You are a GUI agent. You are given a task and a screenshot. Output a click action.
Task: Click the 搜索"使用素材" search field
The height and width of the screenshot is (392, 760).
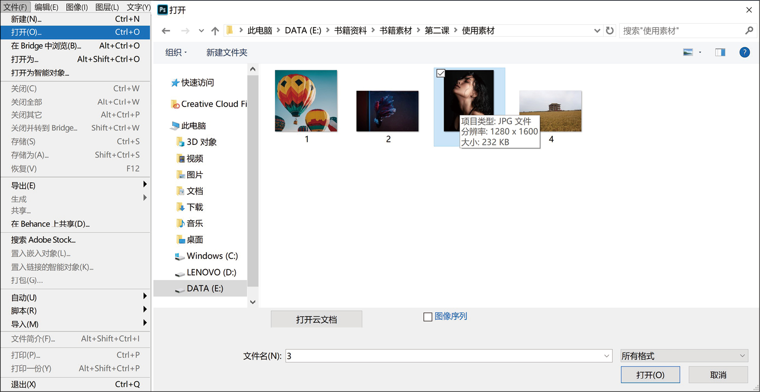pyautogui.click(x=682, y=31)
